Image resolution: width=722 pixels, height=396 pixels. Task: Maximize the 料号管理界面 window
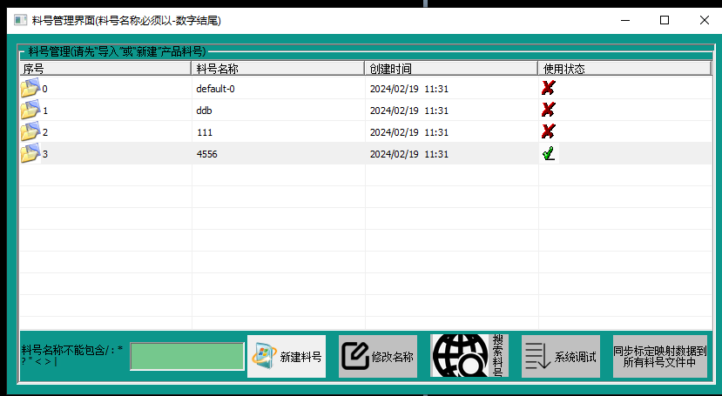665,19
